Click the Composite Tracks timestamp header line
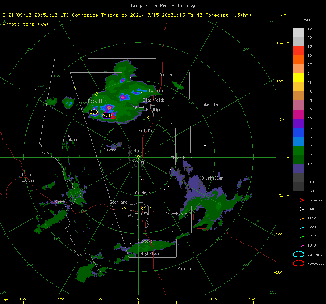 tap(127, 15)
